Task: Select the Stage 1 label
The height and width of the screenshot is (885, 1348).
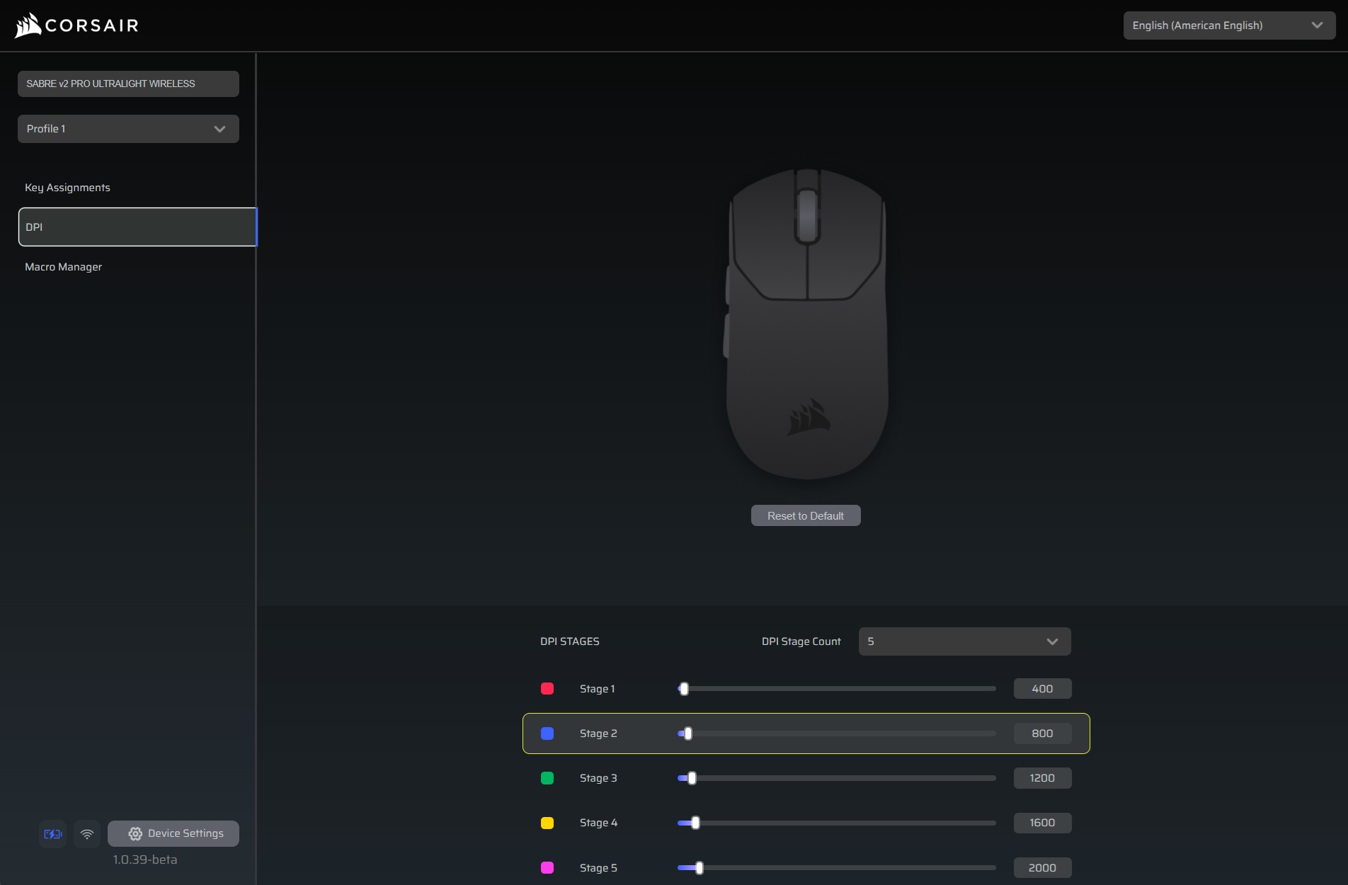Action: point(597,689)
